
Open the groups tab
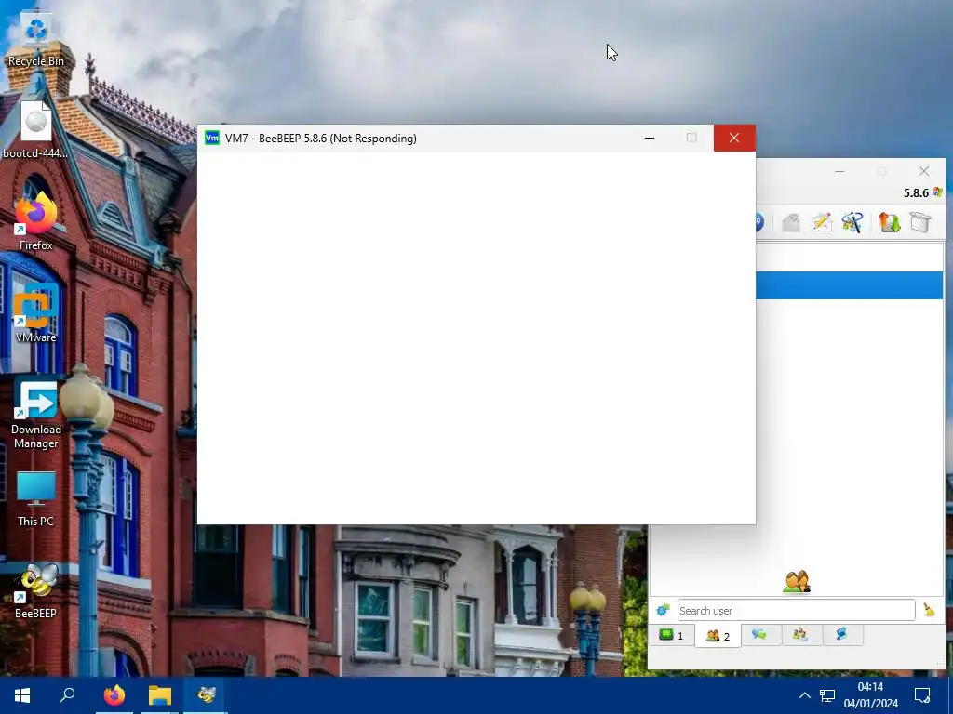click(799, 634)
